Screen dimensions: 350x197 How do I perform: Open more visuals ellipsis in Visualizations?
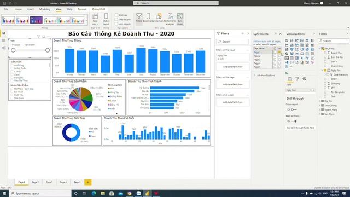tap(291, 67)
